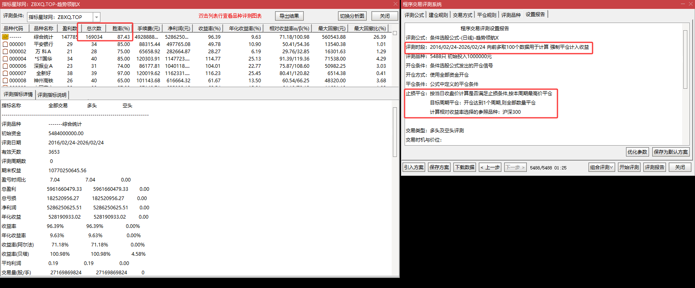Click the 下载数据 button
This screenshot has width=695, height=288.
pos(465,167)
